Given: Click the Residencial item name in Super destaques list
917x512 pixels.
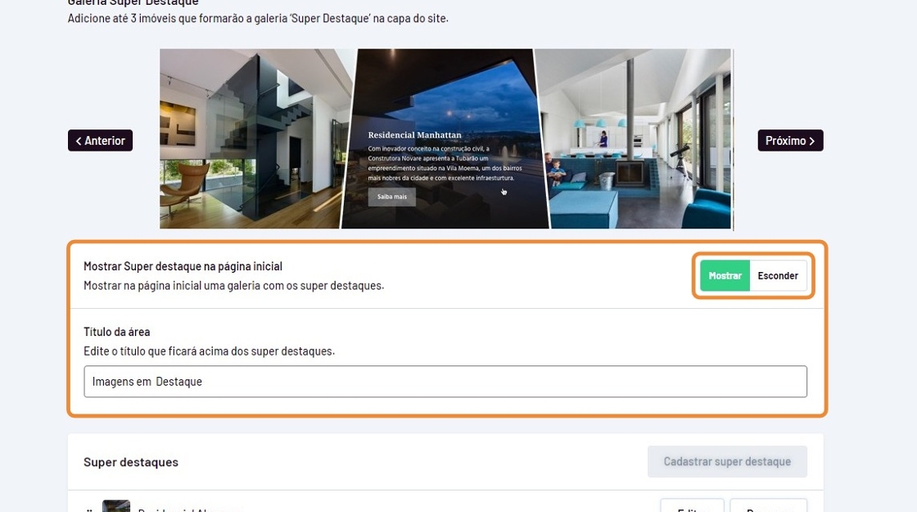Looking at the screenshot, I should point(188,510).
